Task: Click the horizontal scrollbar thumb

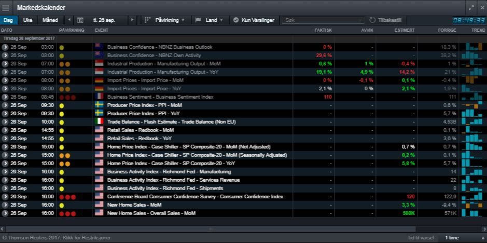Action: click(x=211, y=229)
